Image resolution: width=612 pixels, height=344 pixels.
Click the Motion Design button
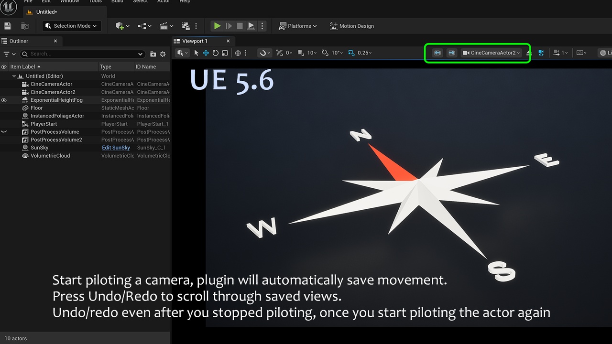[352, 26]
